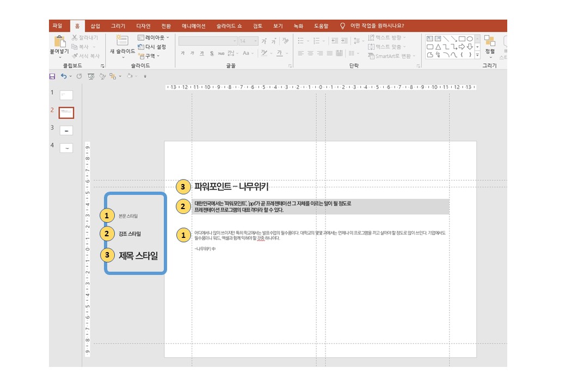Image resolution: width=566 pixels, height=392 pixels.
Task: Click the font color (가) button
Action: pos(279,53)
